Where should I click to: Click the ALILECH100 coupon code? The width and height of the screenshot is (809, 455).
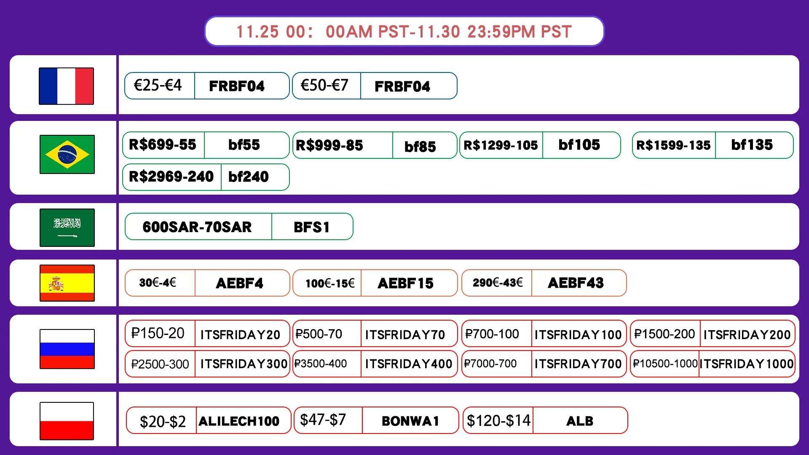tap(239, 421)
